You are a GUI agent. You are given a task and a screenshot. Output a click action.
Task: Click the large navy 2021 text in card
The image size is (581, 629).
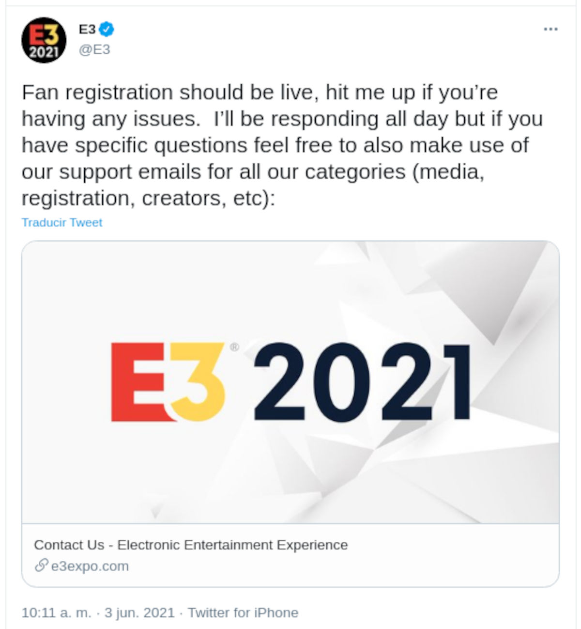(x=361, y=381)
